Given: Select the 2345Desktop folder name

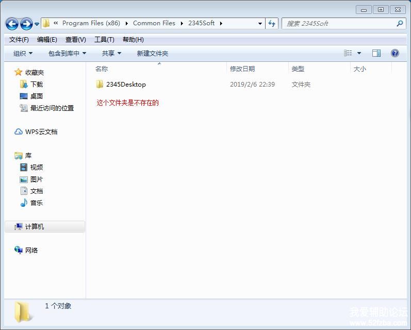Looking at the screenshot, I should [x=126, y=85].
